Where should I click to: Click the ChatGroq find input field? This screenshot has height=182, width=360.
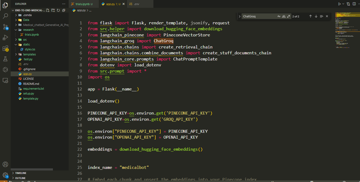pos(258,16)
